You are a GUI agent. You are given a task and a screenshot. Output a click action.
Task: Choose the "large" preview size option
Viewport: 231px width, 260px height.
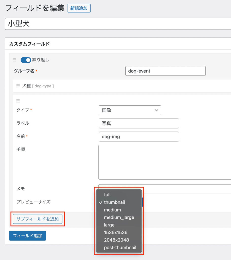(109, 225)
